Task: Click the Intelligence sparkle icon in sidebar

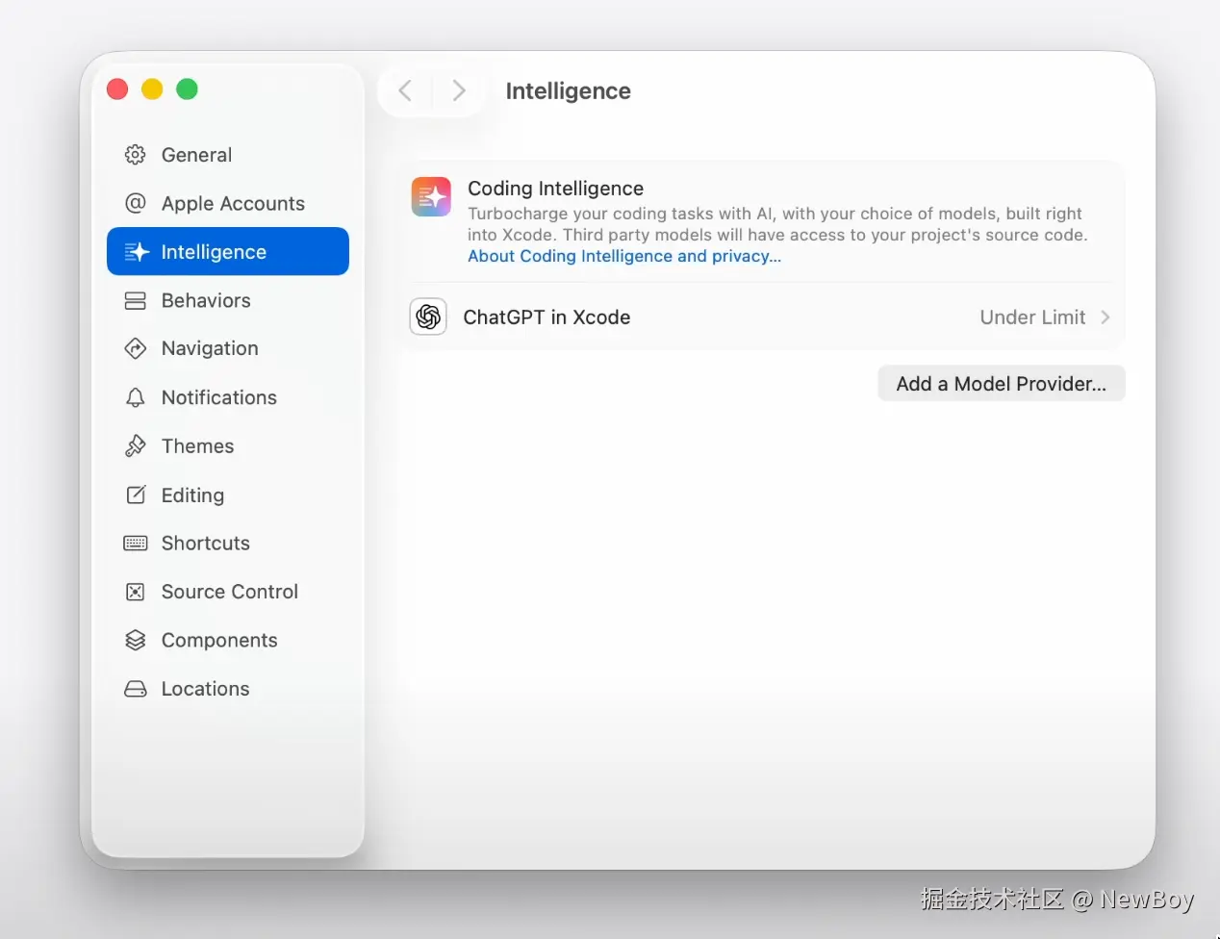Action: tap(136, 252)
